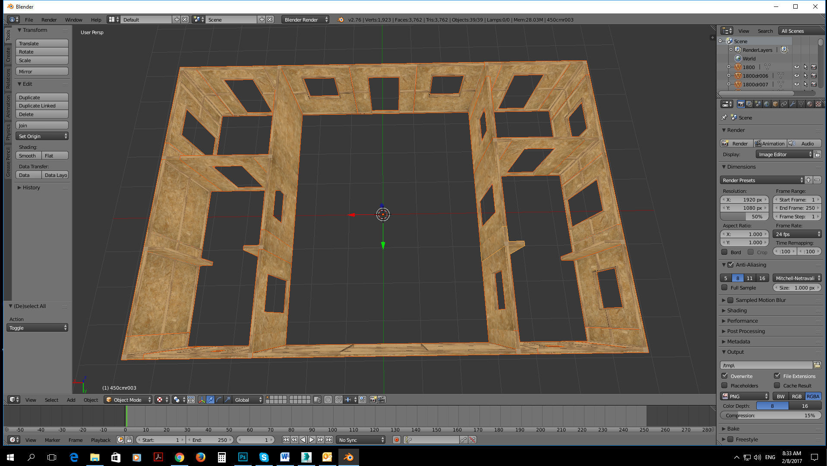Viewport: 827px width, 466px height.
Task: Open the Render properties camera tab
Action: coord(741,104)
